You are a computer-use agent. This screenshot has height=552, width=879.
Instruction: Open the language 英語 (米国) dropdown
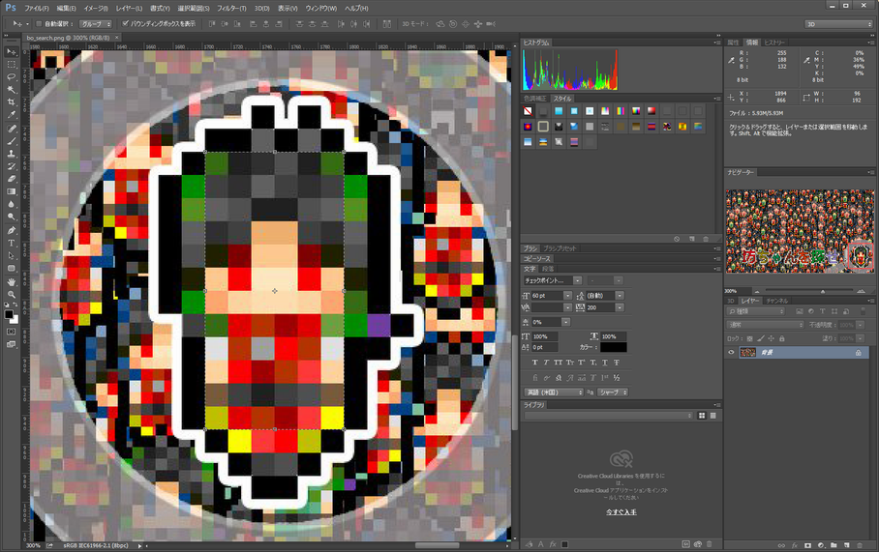(x=554, y=392)
